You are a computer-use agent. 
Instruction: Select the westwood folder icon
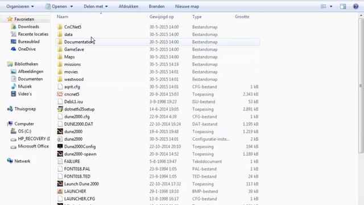60,79
